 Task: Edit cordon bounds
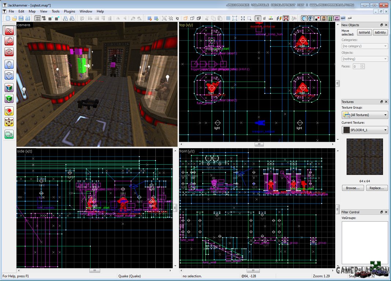235,18
